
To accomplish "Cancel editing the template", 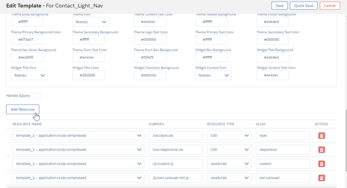I will [330, 6].
